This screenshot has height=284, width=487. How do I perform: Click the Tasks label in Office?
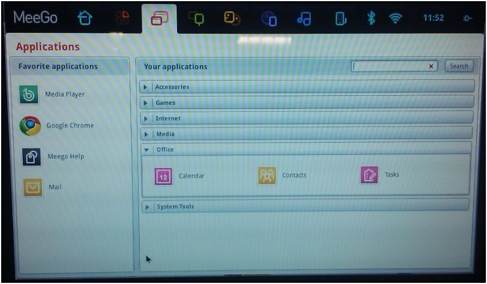[392, 174]
